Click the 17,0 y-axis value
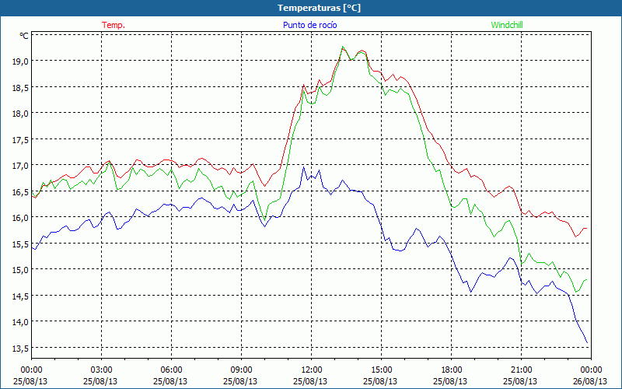Image resolution: width=622 pixels, height=389 pixels. tap(20, 165)
